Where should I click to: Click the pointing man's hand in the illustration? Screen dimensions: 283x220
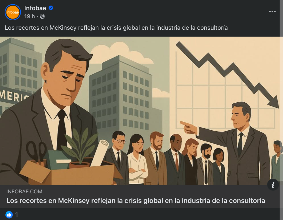(189, 127)
